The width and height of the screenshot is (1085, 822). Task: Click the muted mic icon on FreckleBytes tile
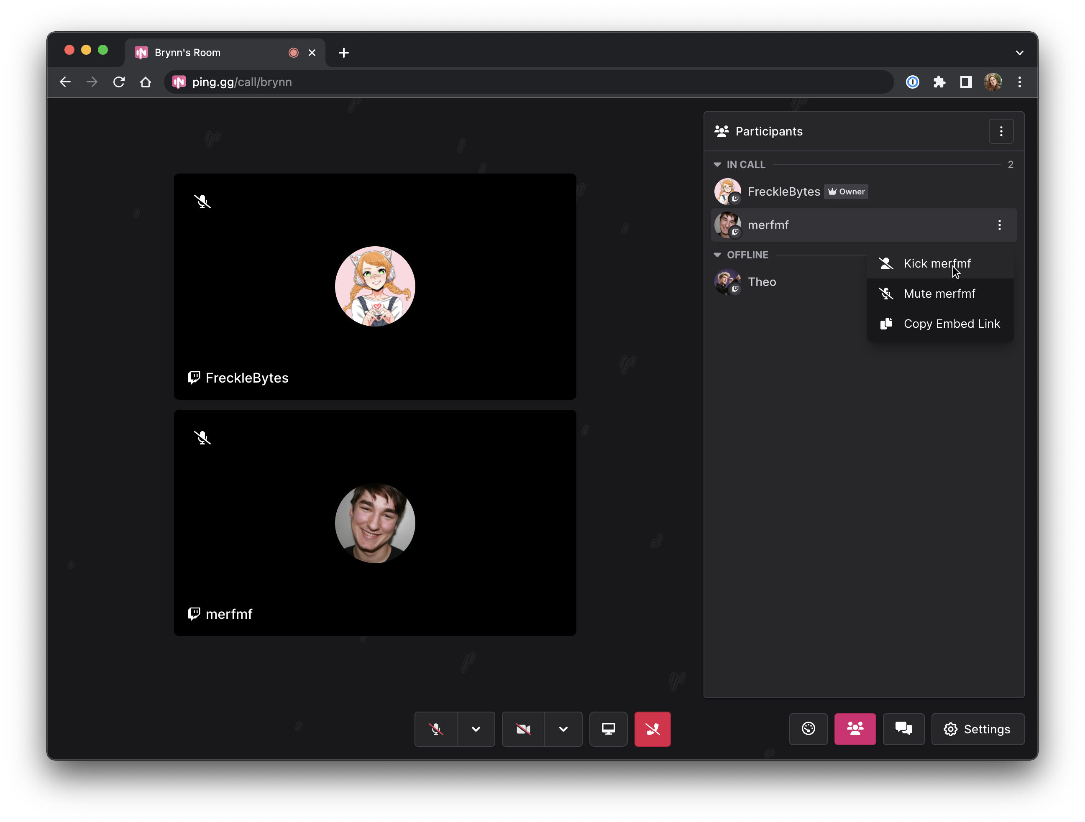coord(202,201)
